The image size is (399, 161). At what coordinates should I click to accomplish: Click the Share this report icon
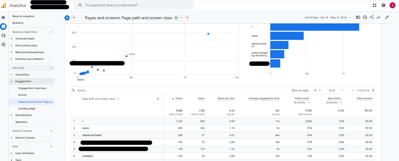(x=372, y=17)
